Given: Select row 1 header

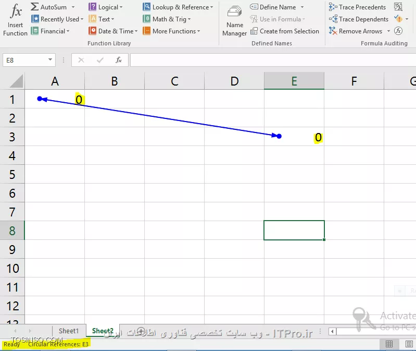Looking at the screenshot, I should tap(12, 99).
